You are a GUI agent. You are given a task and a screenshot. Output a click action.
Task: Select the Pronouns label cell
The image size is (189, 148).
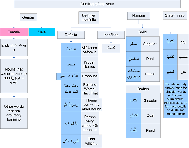90,76
